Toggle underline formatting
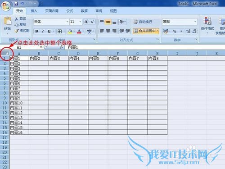The image size is (225, 169). click(x=49, y=31)
